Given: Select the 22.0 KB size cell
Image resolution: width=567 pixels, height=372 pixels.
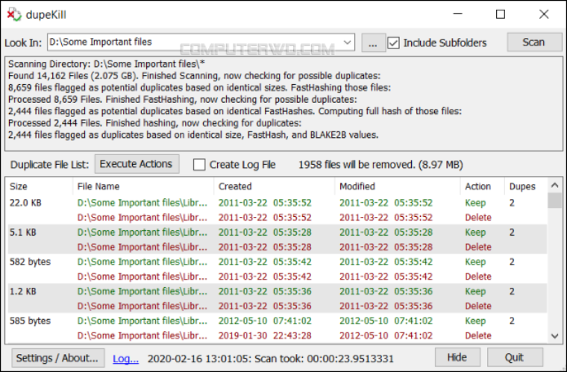Looking at the screenshot, I should [25, 203].
